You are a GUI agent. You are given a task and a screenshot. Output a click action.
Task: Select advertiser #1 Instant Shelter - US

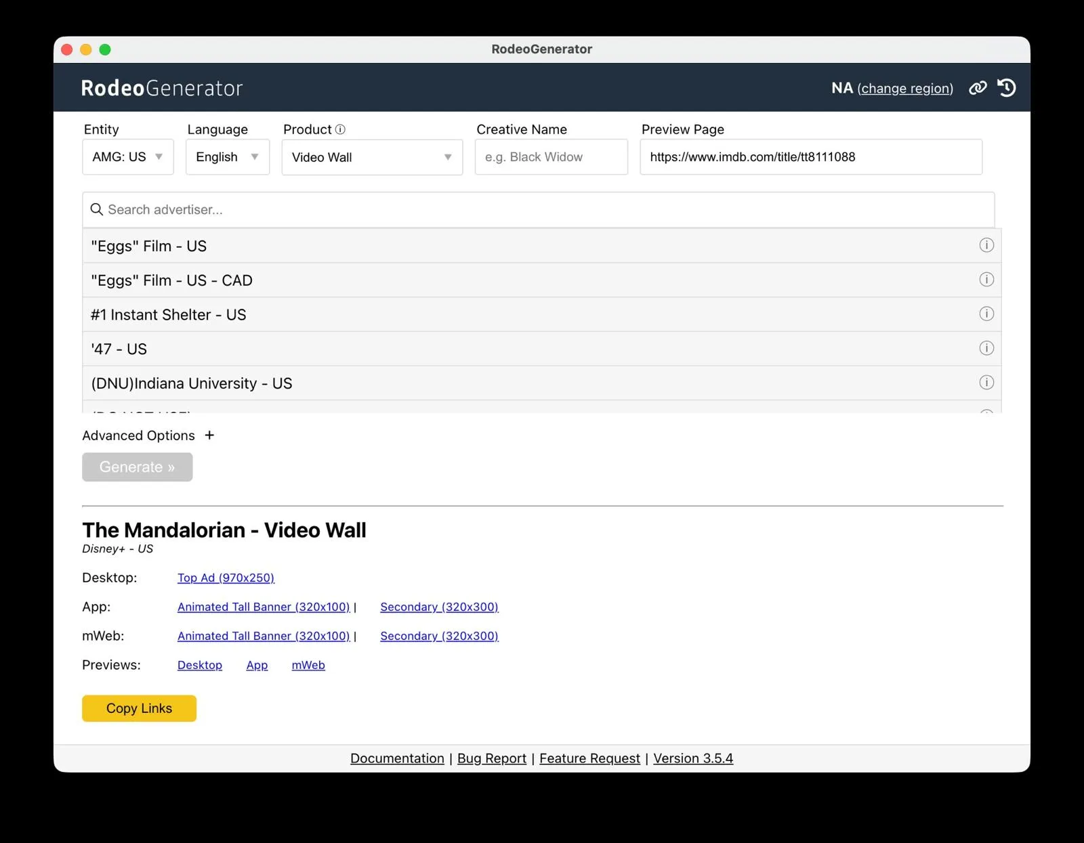542,315
